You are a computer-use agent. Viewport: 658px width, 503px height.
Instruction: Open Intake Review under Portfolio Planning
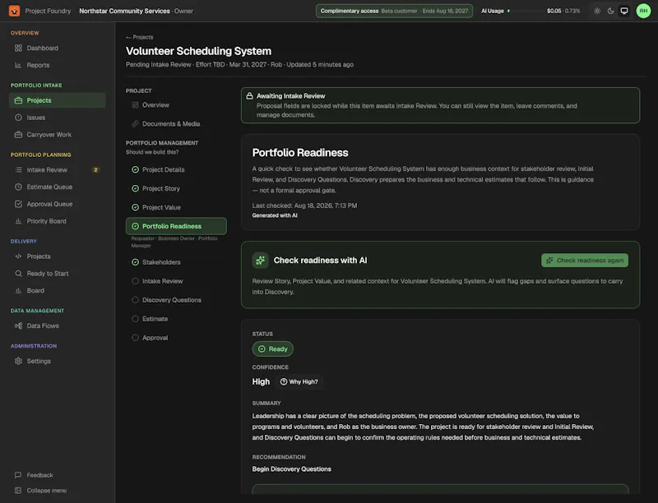57,170
